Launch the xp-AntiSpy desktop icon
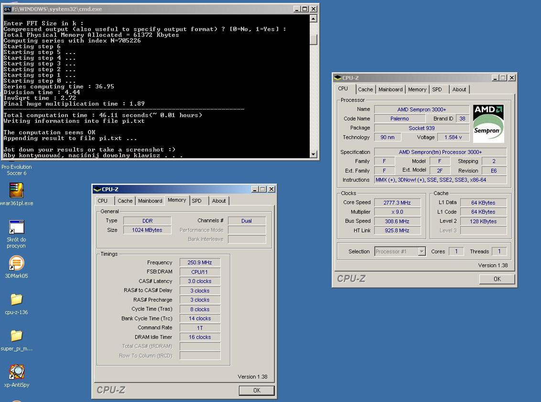This screenshot has height=402, width=541. point(16,372)
